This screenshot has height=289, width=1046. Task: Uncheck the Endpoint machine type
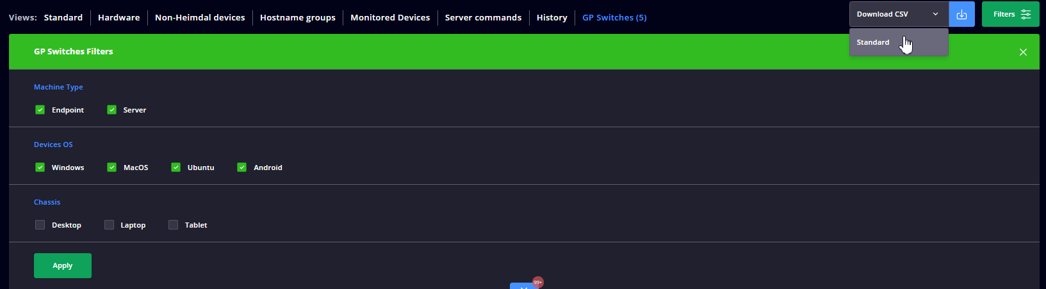coord(40,110)
